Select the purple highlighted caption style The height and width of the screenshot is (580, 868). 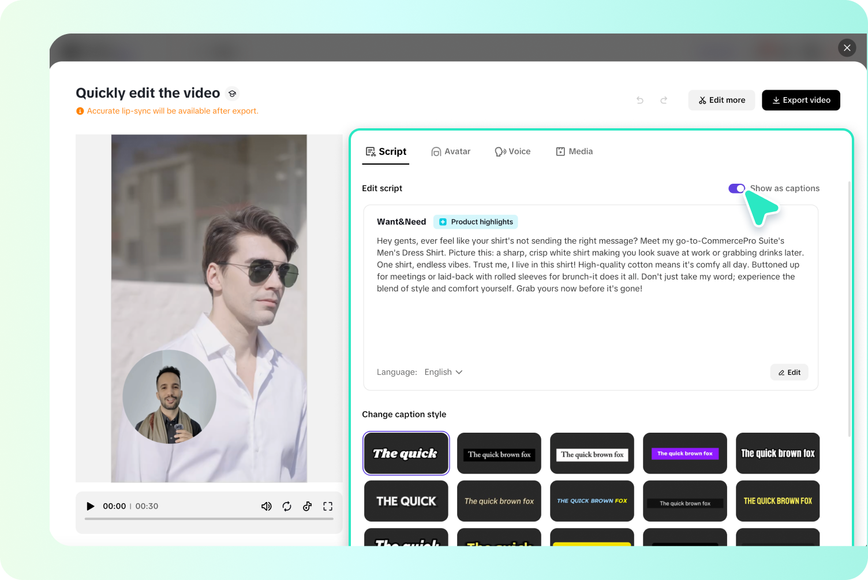685,453
